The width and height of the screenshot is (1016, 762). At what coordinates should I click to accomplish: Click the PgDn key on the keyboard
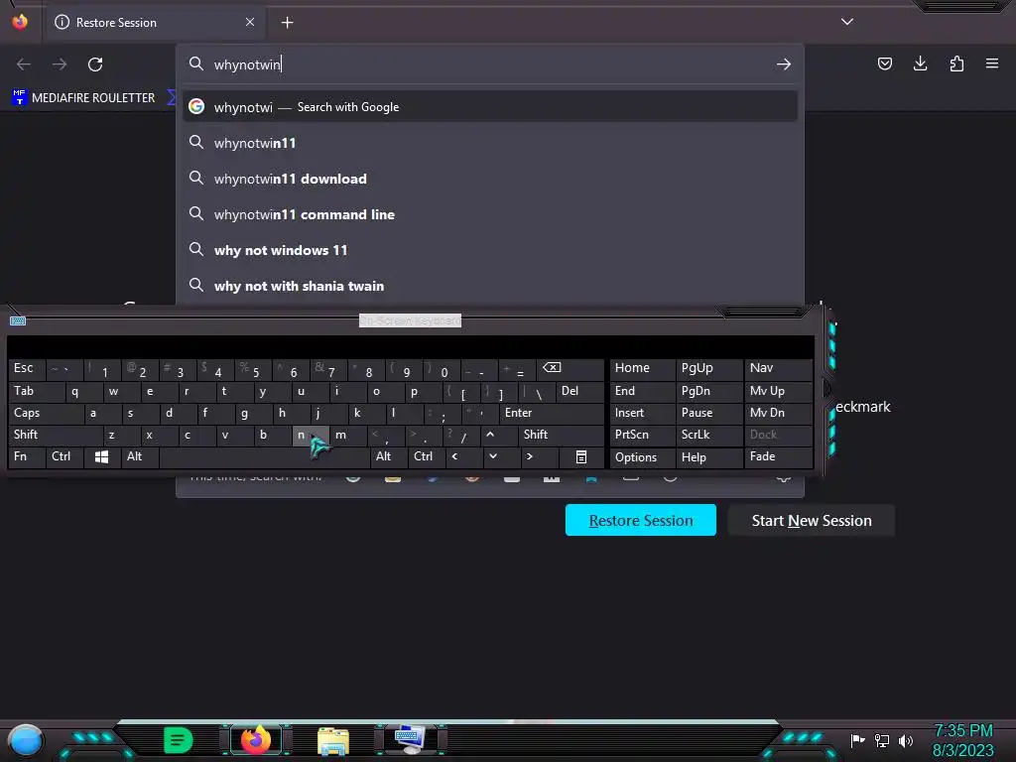click(x=708, y=391)
